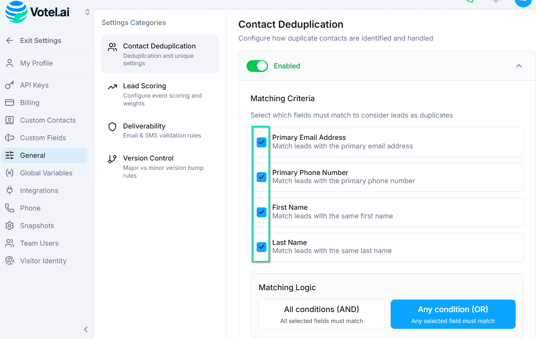This screenshot has height=339, width=536.
Task: Click Exit Settings
Action: click(x=40, y=41)
